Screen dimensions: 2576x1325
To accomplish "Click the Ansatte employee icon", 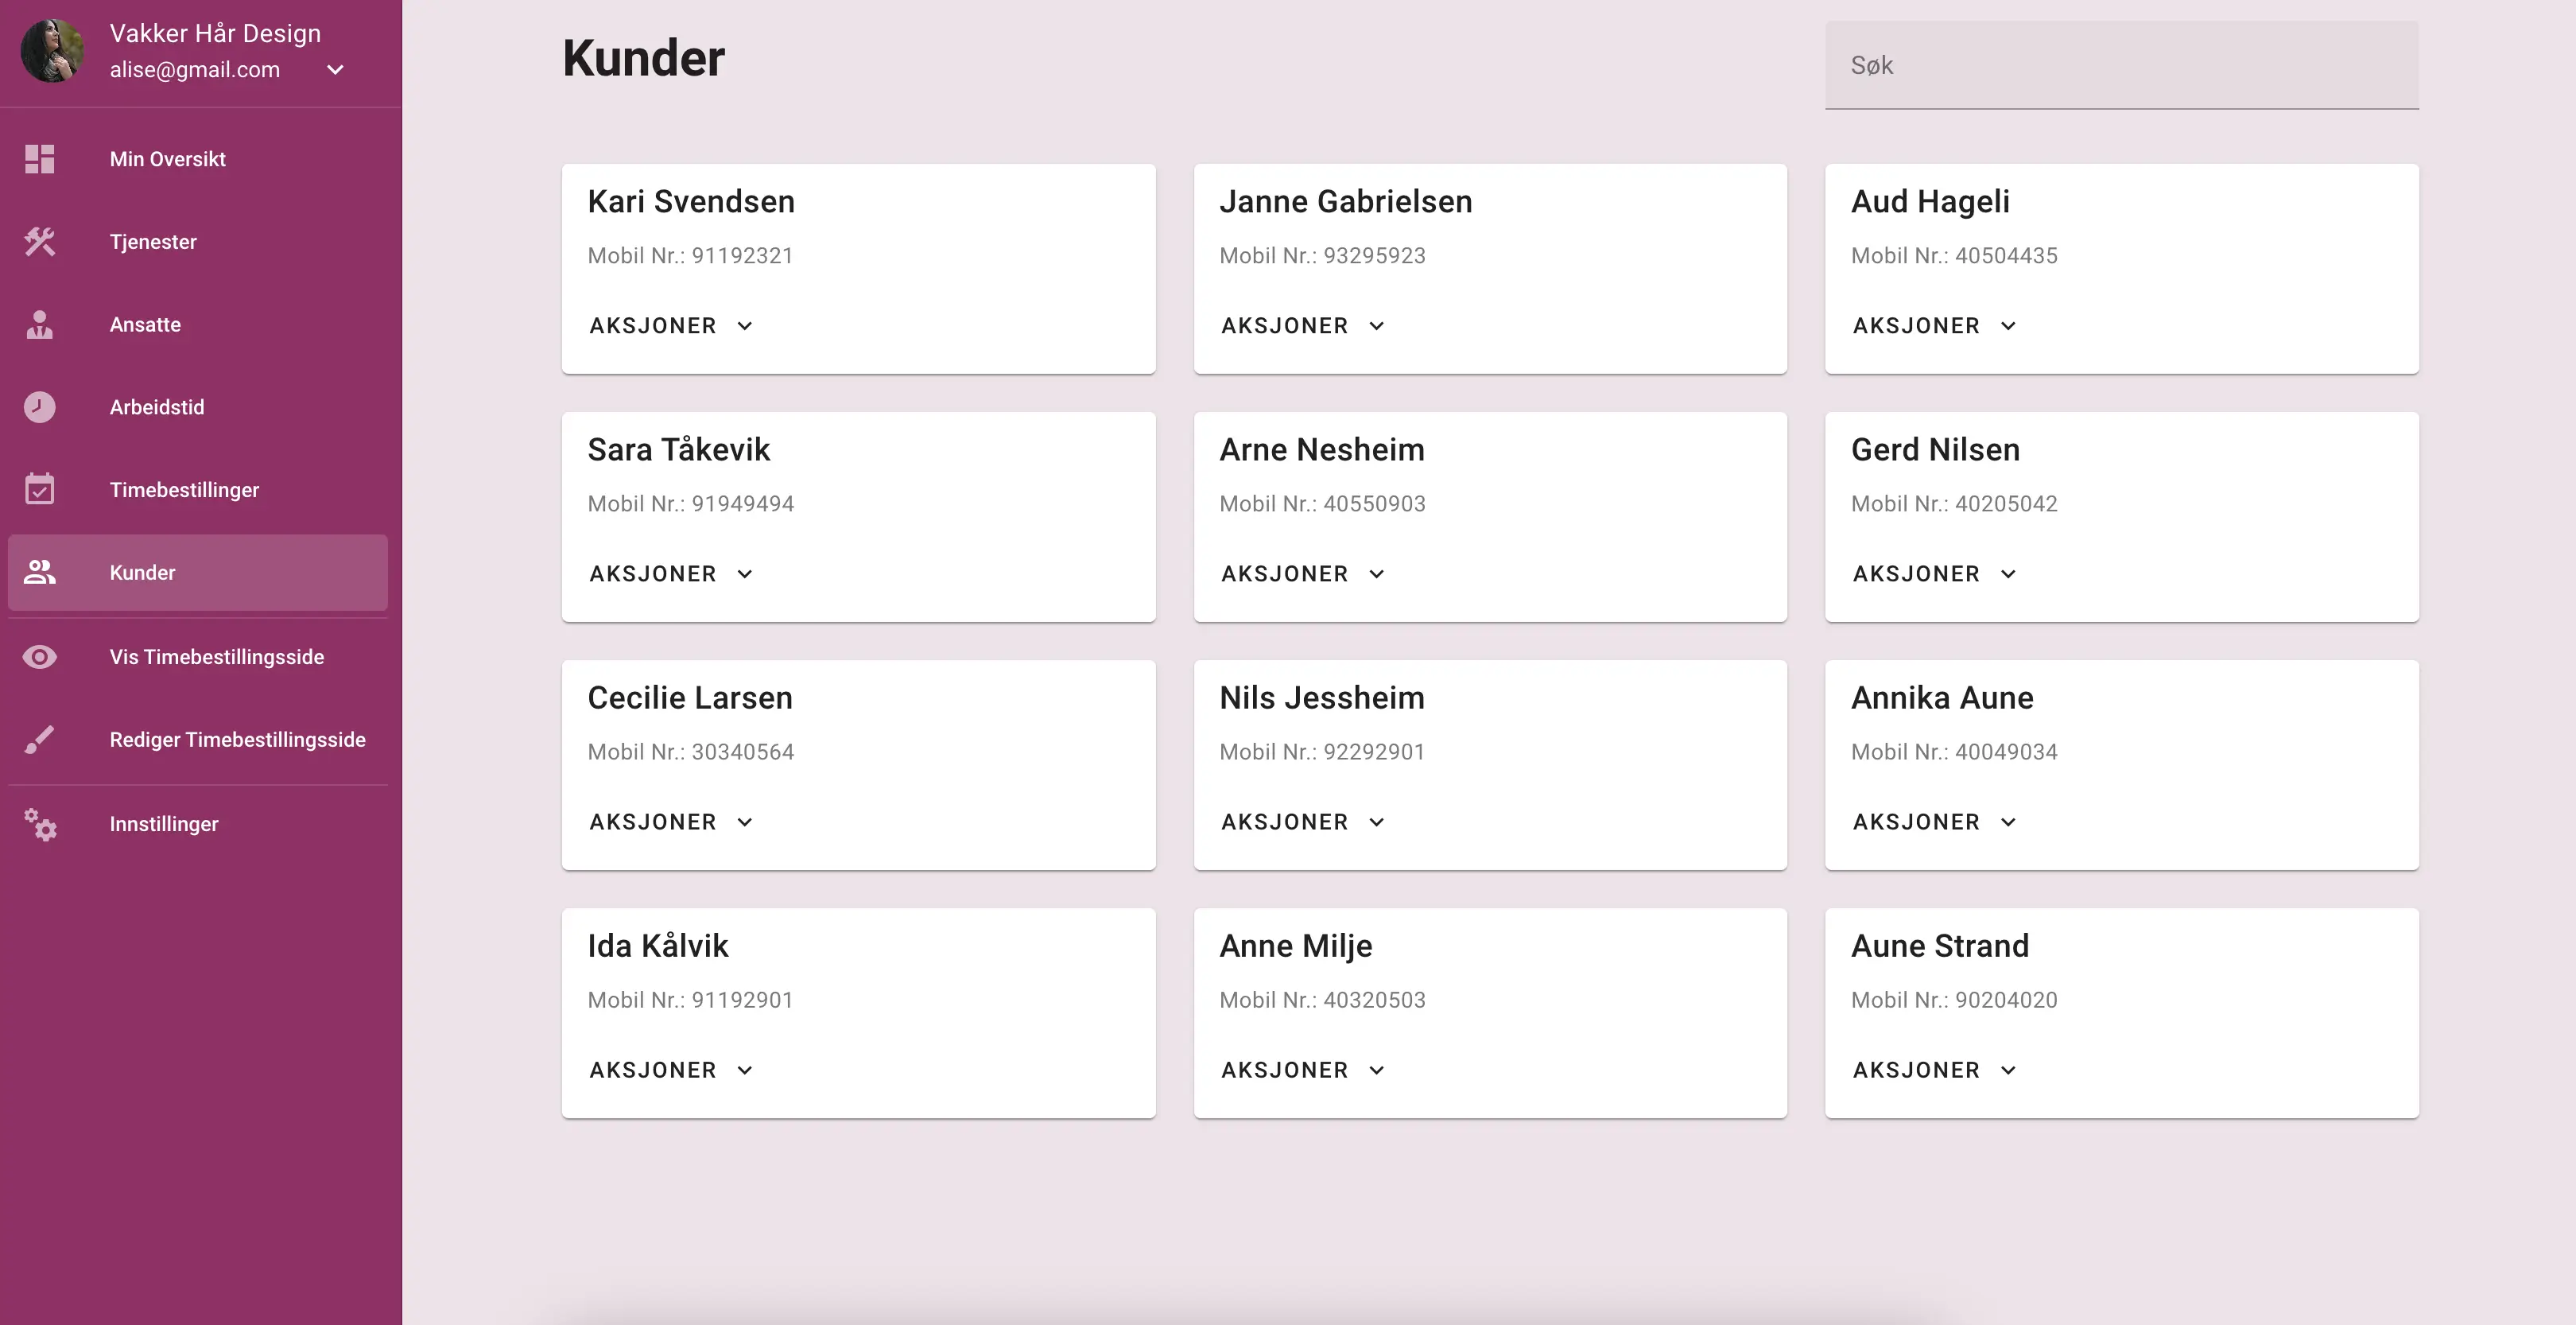I will pos(40,325).
